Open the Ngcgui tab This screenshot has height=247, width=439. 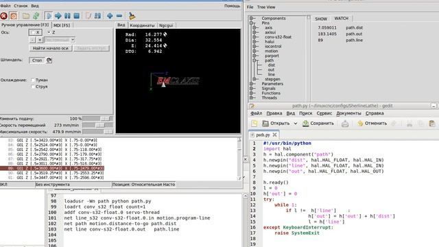(166, 25)
